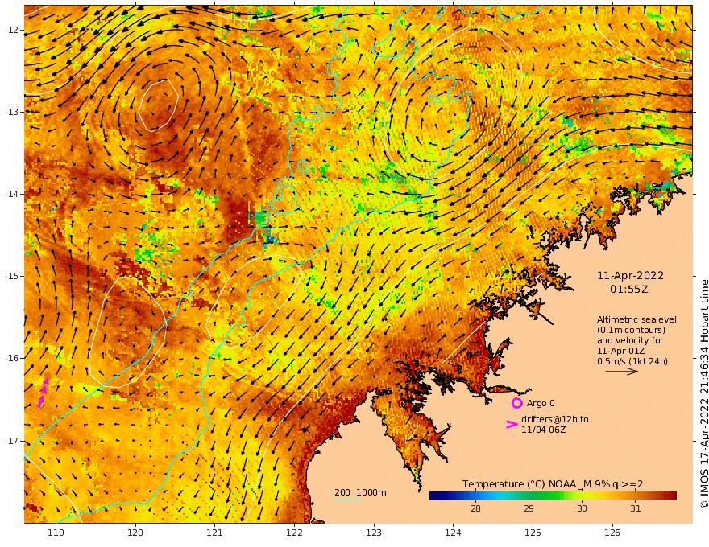Click the 'Argo 0' label
This screenshot has height=547, width=709.
[541, 403]
